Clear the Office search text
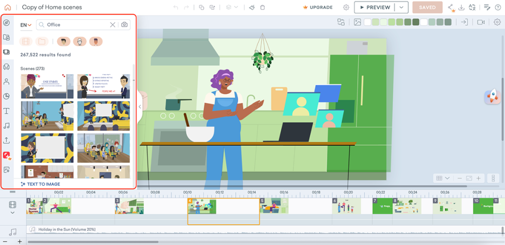Image resolution: width=505 pixels, height=245 pixels. pos(113,25)
